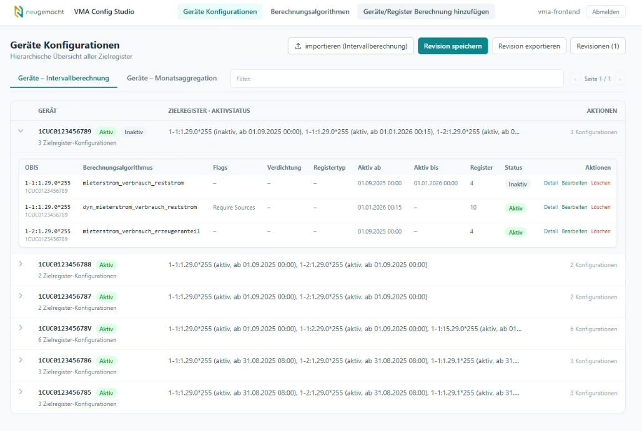642x431 pixels.
Task: Click the importieren (Intervallberechnung) button
Action: click(x=350, y=46)
